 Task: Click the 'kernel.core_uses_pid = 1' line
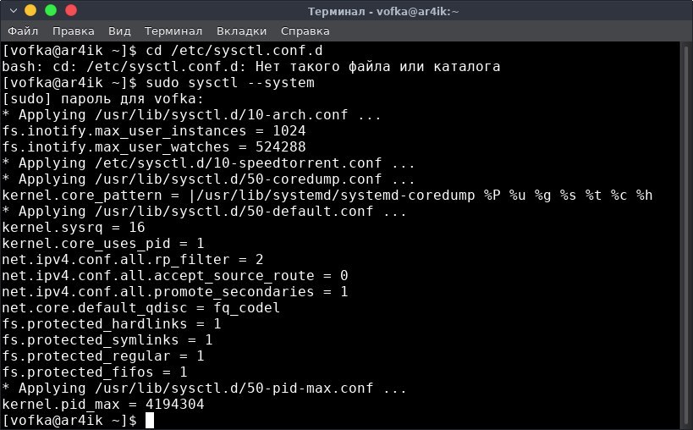coord(103,244)
